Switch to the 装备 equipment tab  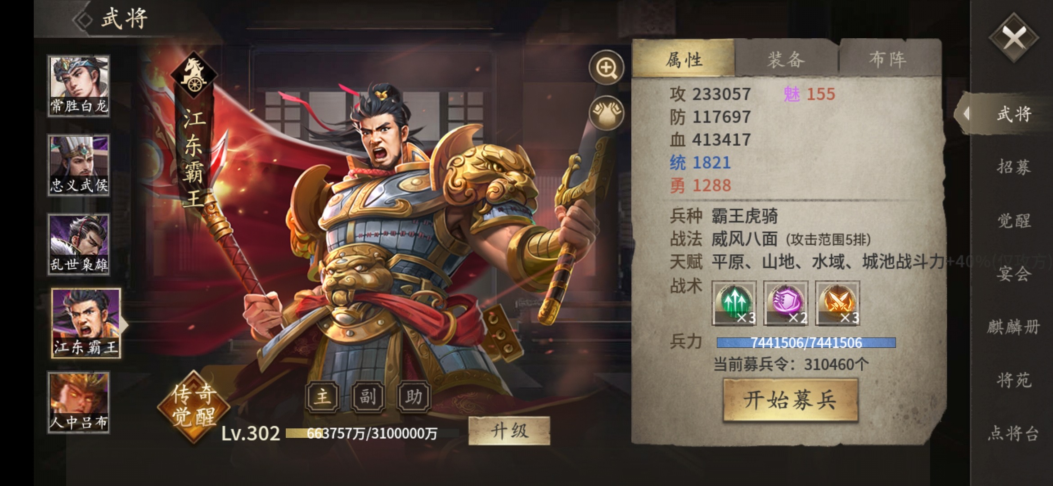pyautogui.click(x=786, y=59)
